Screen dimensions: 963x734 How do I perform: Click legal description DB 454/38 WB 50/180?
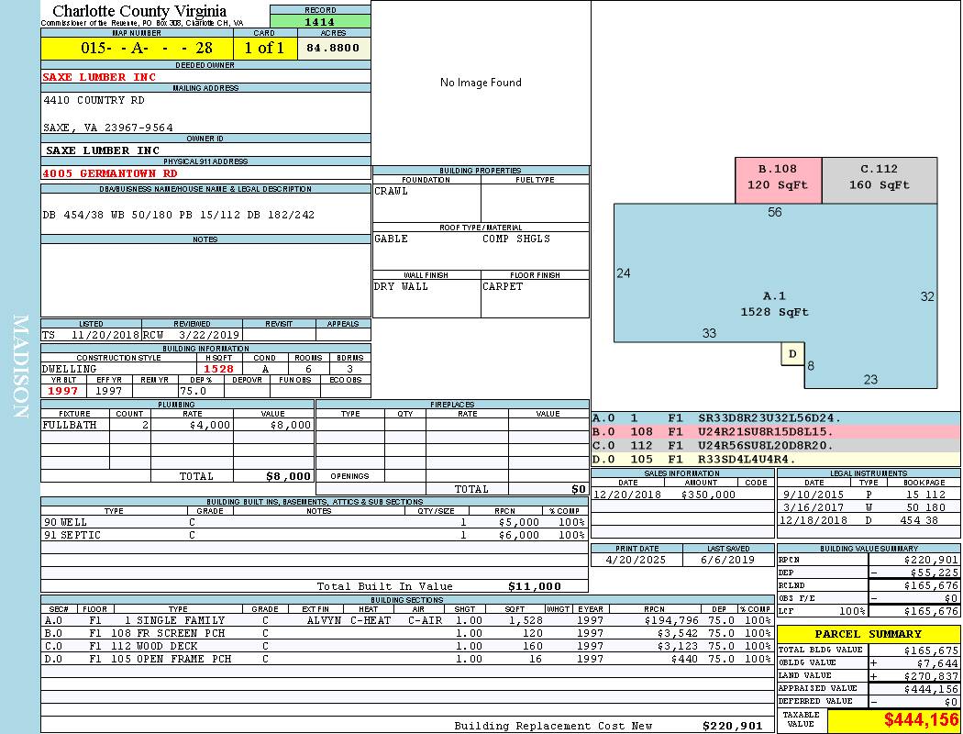[179, 215]
